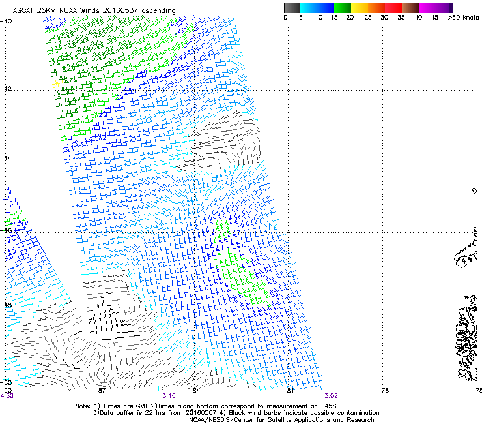
Task: Click the orange 25–30 knots color bar segment
Action: tap(376, 8)
